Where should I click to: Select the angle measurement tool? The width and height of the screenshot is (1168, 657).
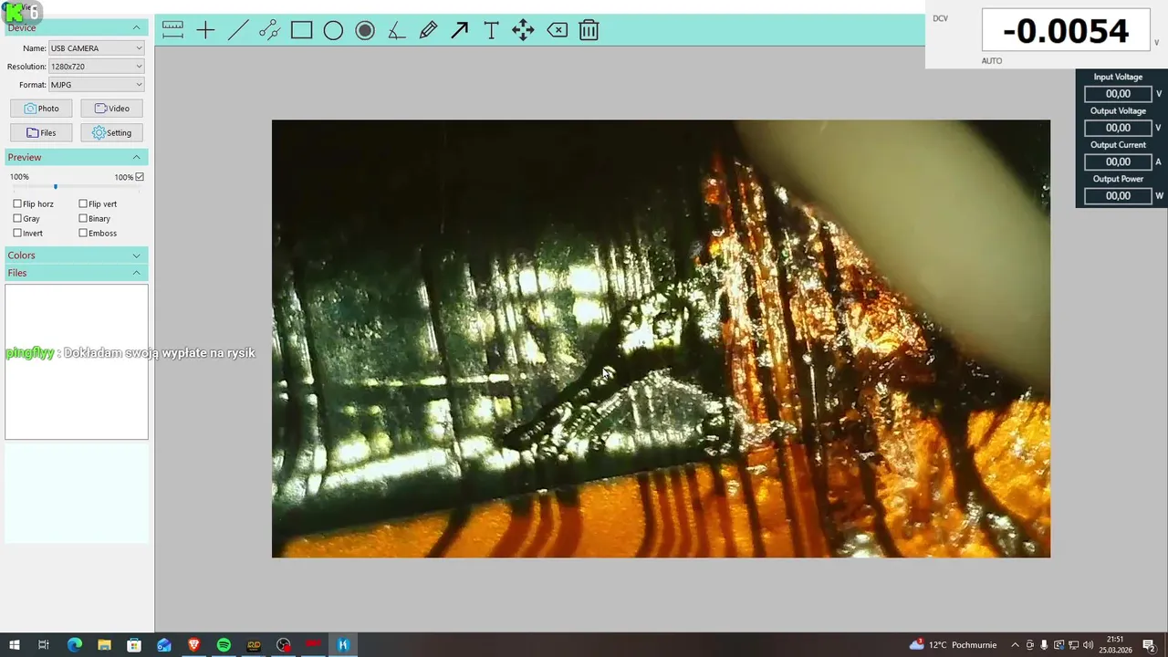(396, 30)
